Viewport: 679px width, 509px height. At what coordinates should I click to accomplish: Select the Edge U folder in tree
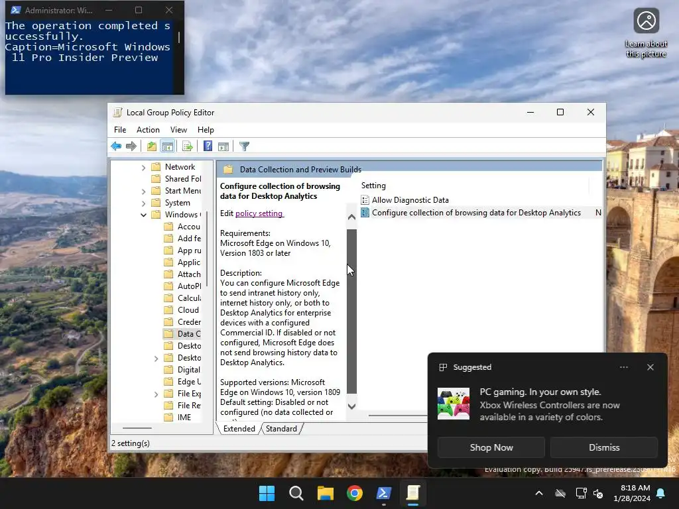click(189, 382)
